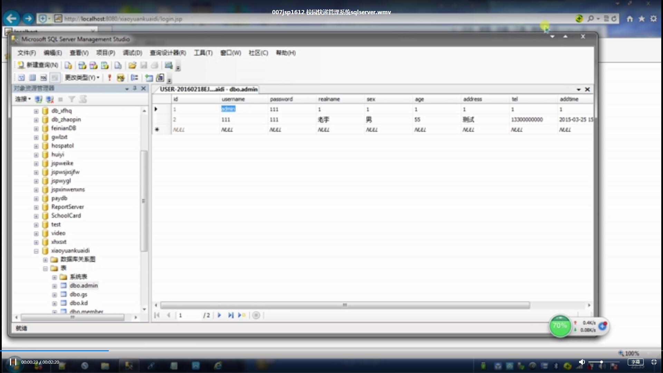Image resolution: width=663 pixels, height=373 pixels.
Task: Click the Add Group By icon
Action: [135, 78]
